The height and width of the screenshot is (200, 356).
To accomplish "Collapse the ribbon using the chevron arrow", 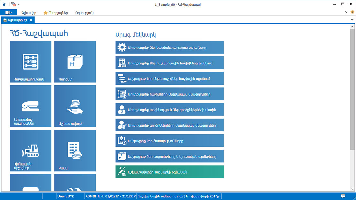I will coord(347,12).
